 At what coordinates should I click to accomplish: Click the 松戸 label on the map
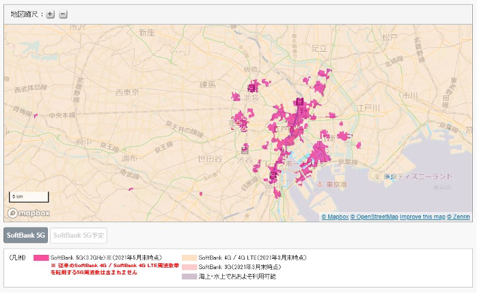tap(390, 37)
